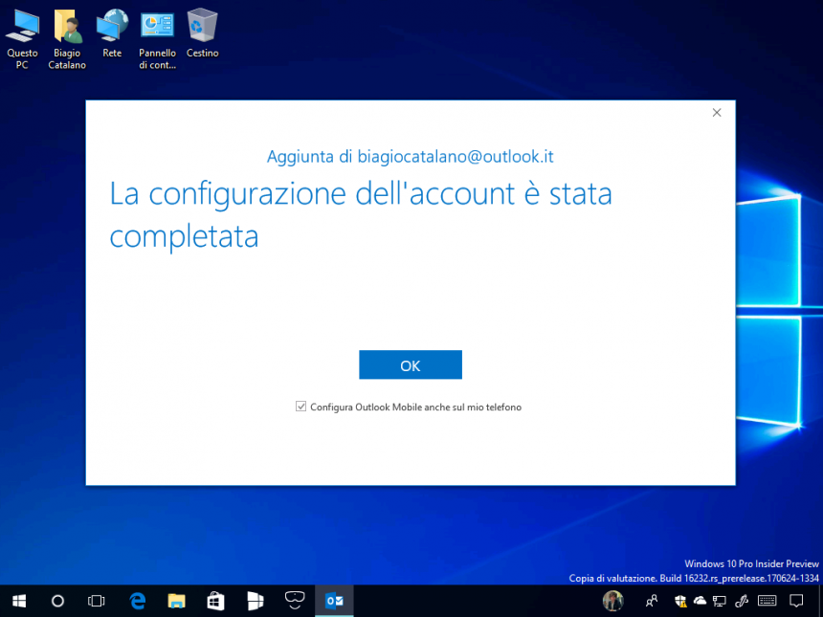Click the Outlook taskbar icon

pyautogui.click(x=334, y=601)
